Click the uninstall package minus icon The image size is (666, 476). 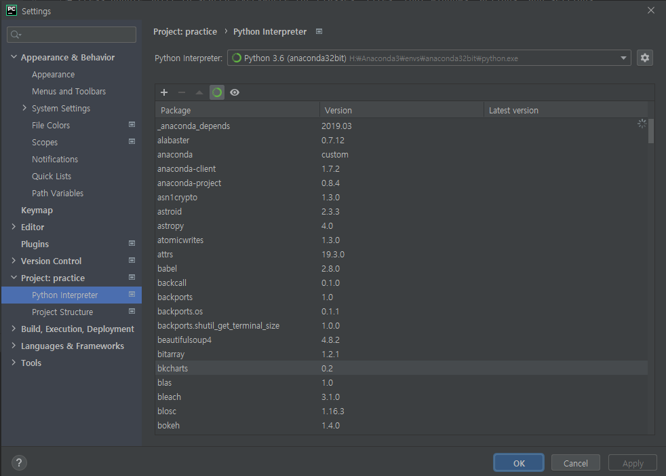(182, 92)
